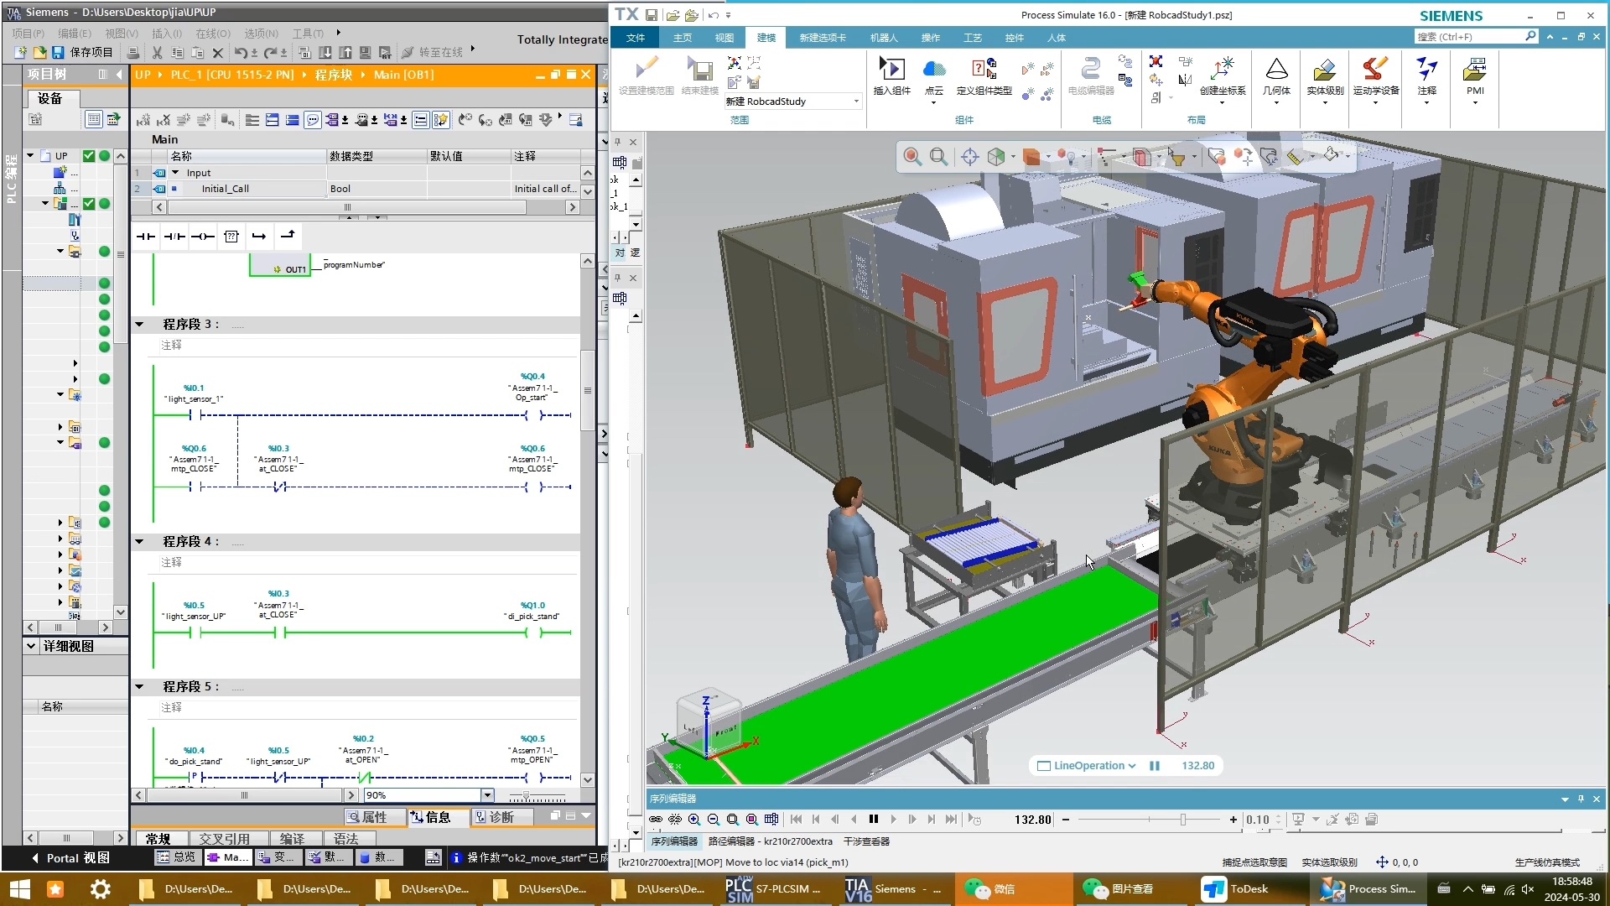Open LineOperation dropdown in 3D viewer
The image size is (1610, 906).
[x=1132, y=766]
